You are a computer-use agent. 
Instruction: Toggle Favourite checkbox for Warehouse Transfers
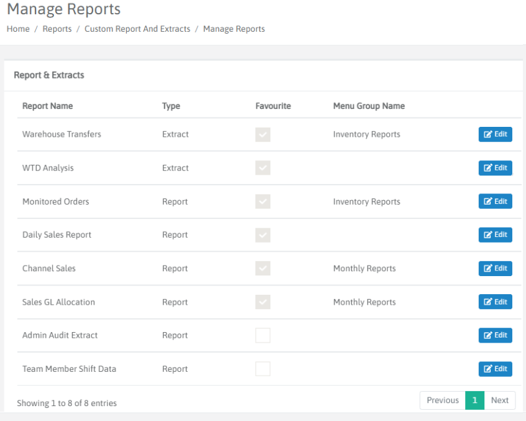263,134
